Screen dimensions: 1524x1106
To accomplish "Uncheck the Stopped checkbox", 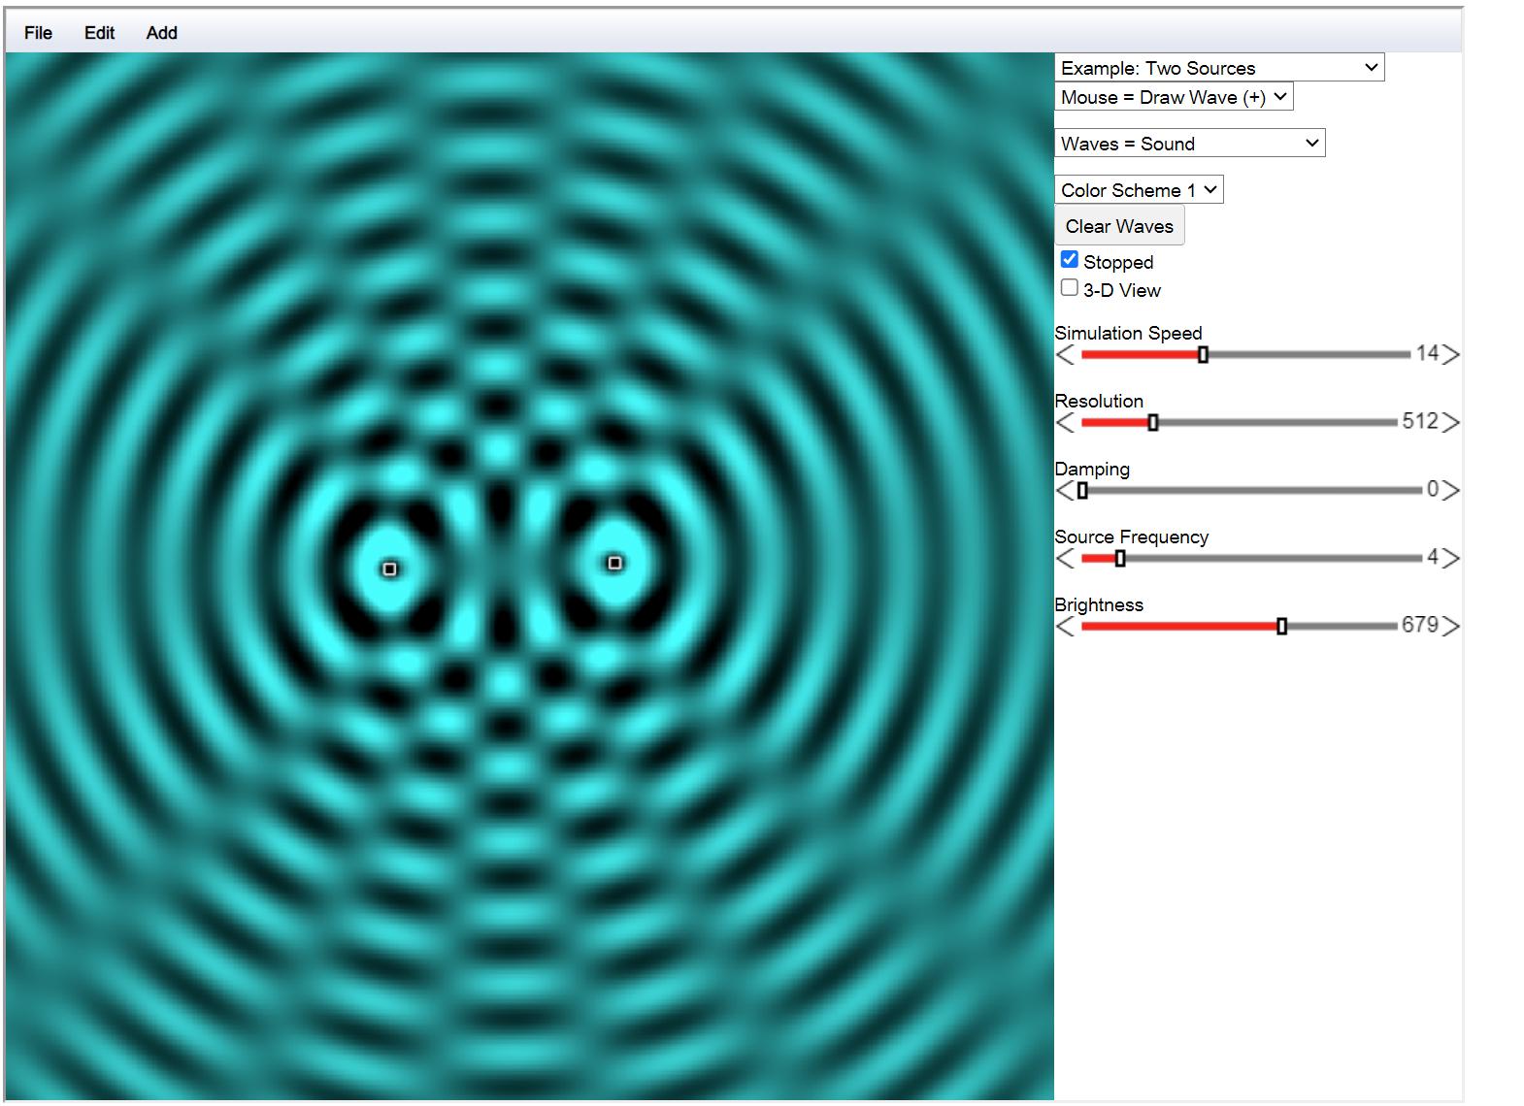I will point(1070,260).
